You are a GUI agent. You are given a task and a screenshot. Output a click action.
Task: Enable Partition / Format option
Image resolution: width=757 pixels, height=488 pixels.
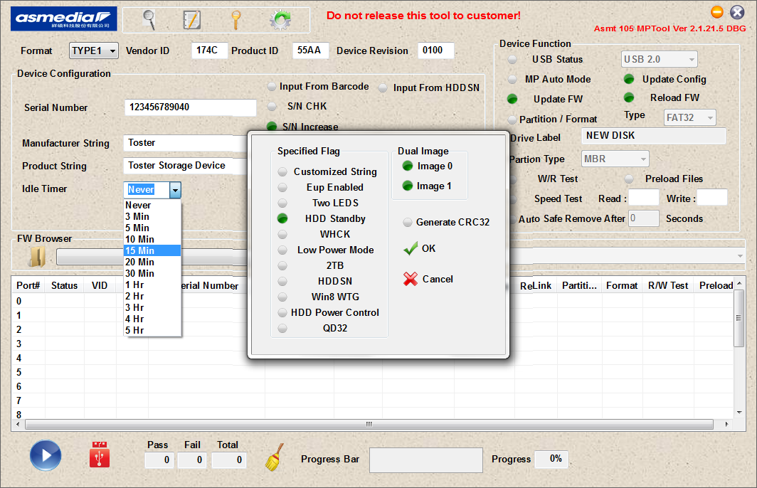tap(512, 120)
